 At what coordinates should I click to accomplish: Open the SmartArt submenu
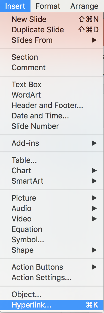[52, 181]
